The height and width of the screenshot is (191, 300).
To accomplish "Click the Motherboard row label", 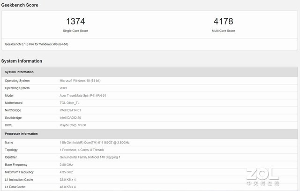I will tap(14, 103).
